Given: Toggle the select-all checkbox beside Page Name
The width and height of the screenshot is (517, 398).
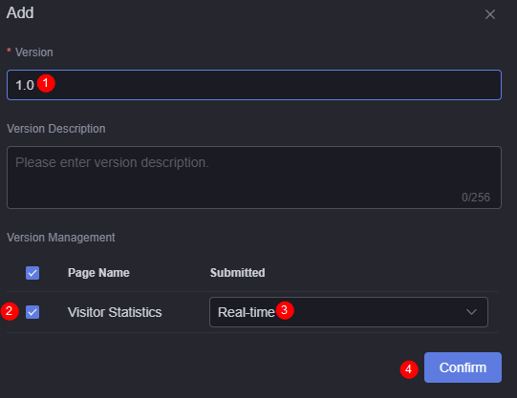Looking at the screenshot, I should pyautogui.click(x=32, y=273).
